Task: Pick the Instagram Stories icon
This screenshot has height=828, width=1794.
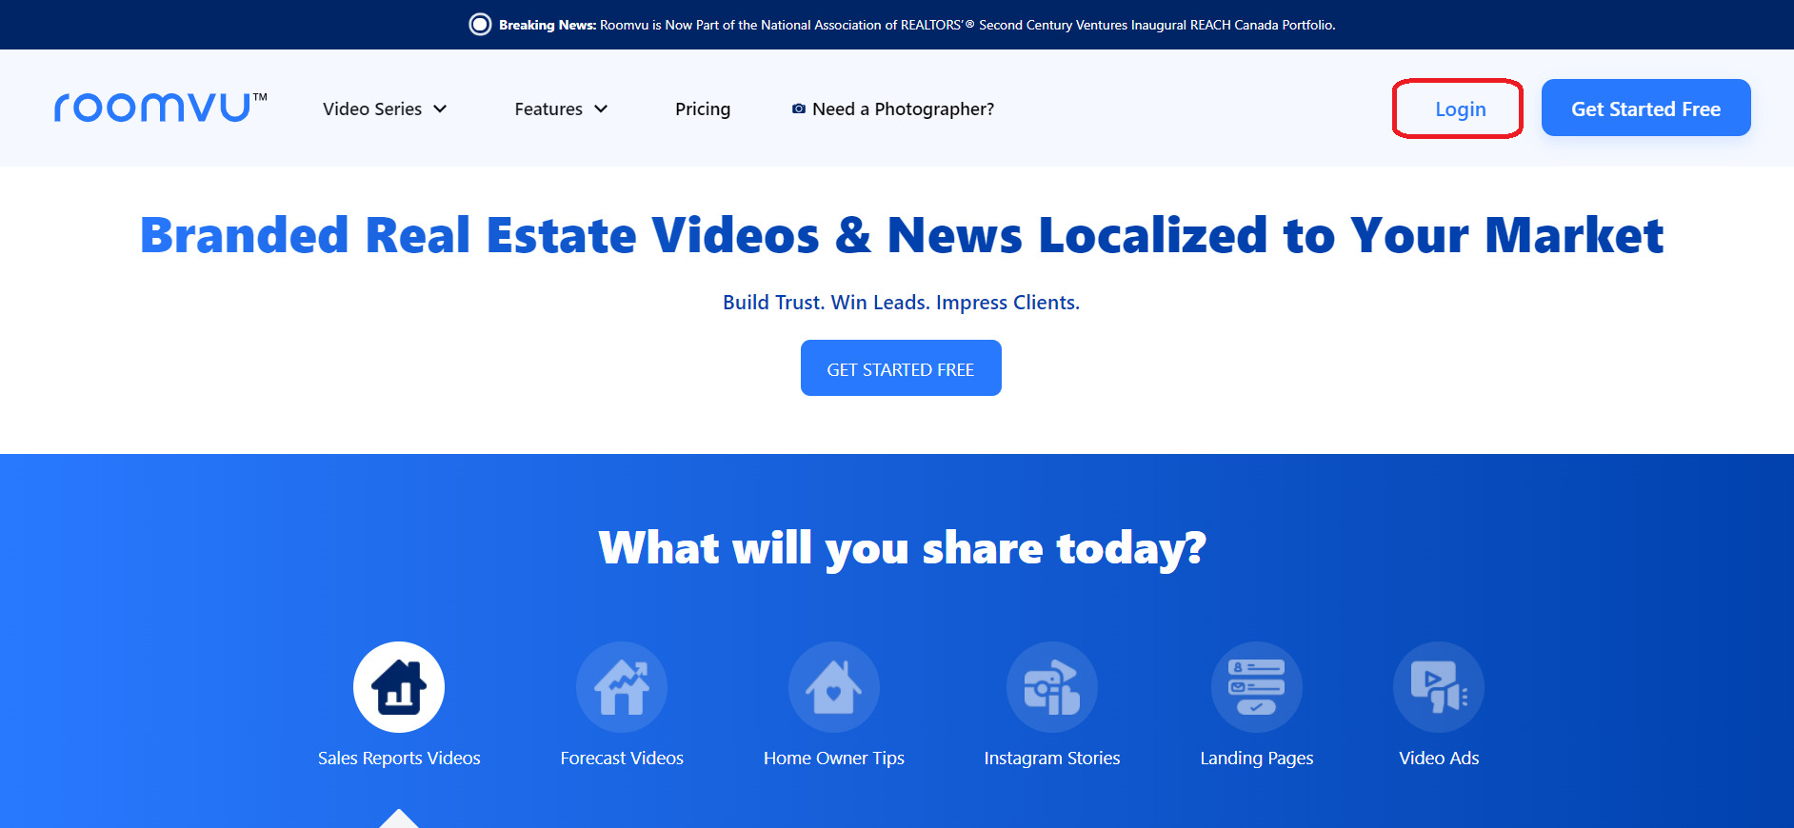Action: pyautogui.click(x=1051, y=687)
